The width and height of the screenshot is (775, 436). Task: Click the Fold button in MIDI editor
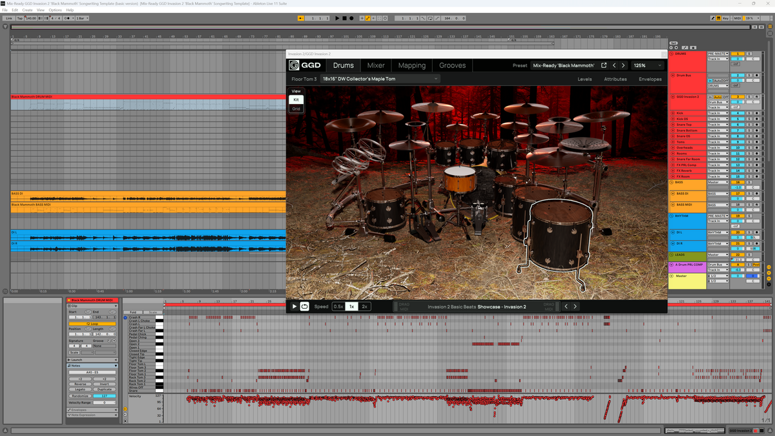[133, 312]
